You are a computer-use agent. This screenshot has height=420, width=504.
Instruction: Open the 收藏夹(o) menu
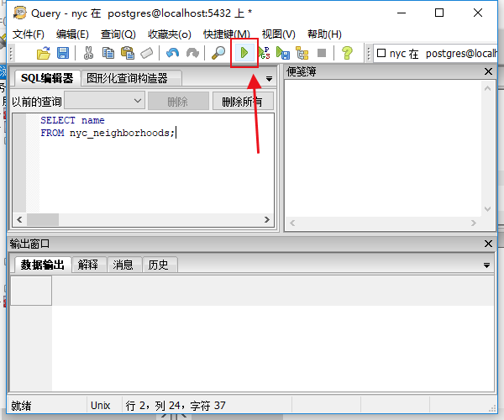[170, 34]
